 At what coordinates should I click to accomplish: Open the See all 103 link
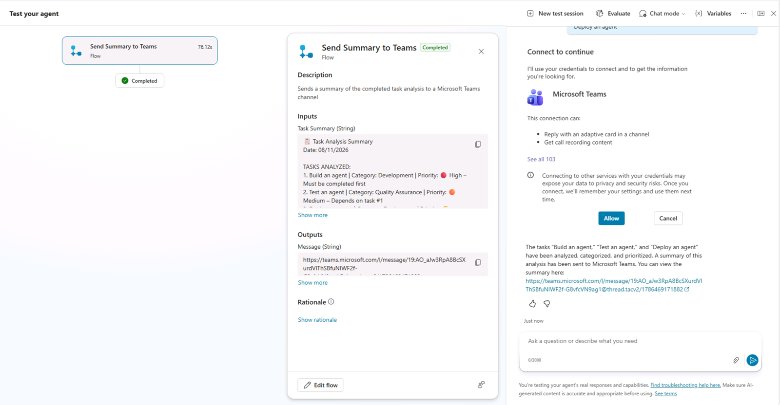[x=541, y=159]
